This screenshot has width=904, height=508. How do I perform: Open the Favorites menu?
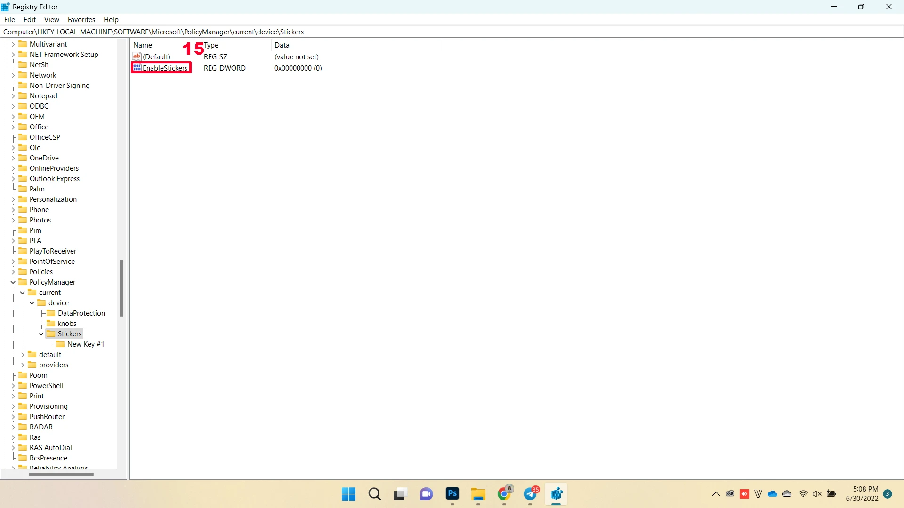[x=81, y=20]
